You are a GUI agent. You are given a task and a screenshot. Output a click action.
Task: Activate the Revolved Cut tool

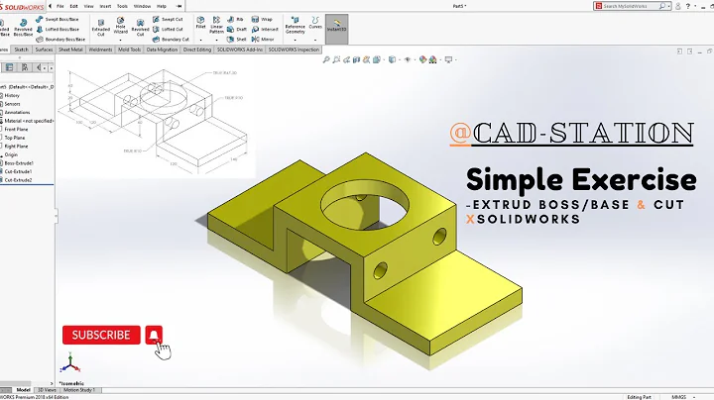[140, 28]
